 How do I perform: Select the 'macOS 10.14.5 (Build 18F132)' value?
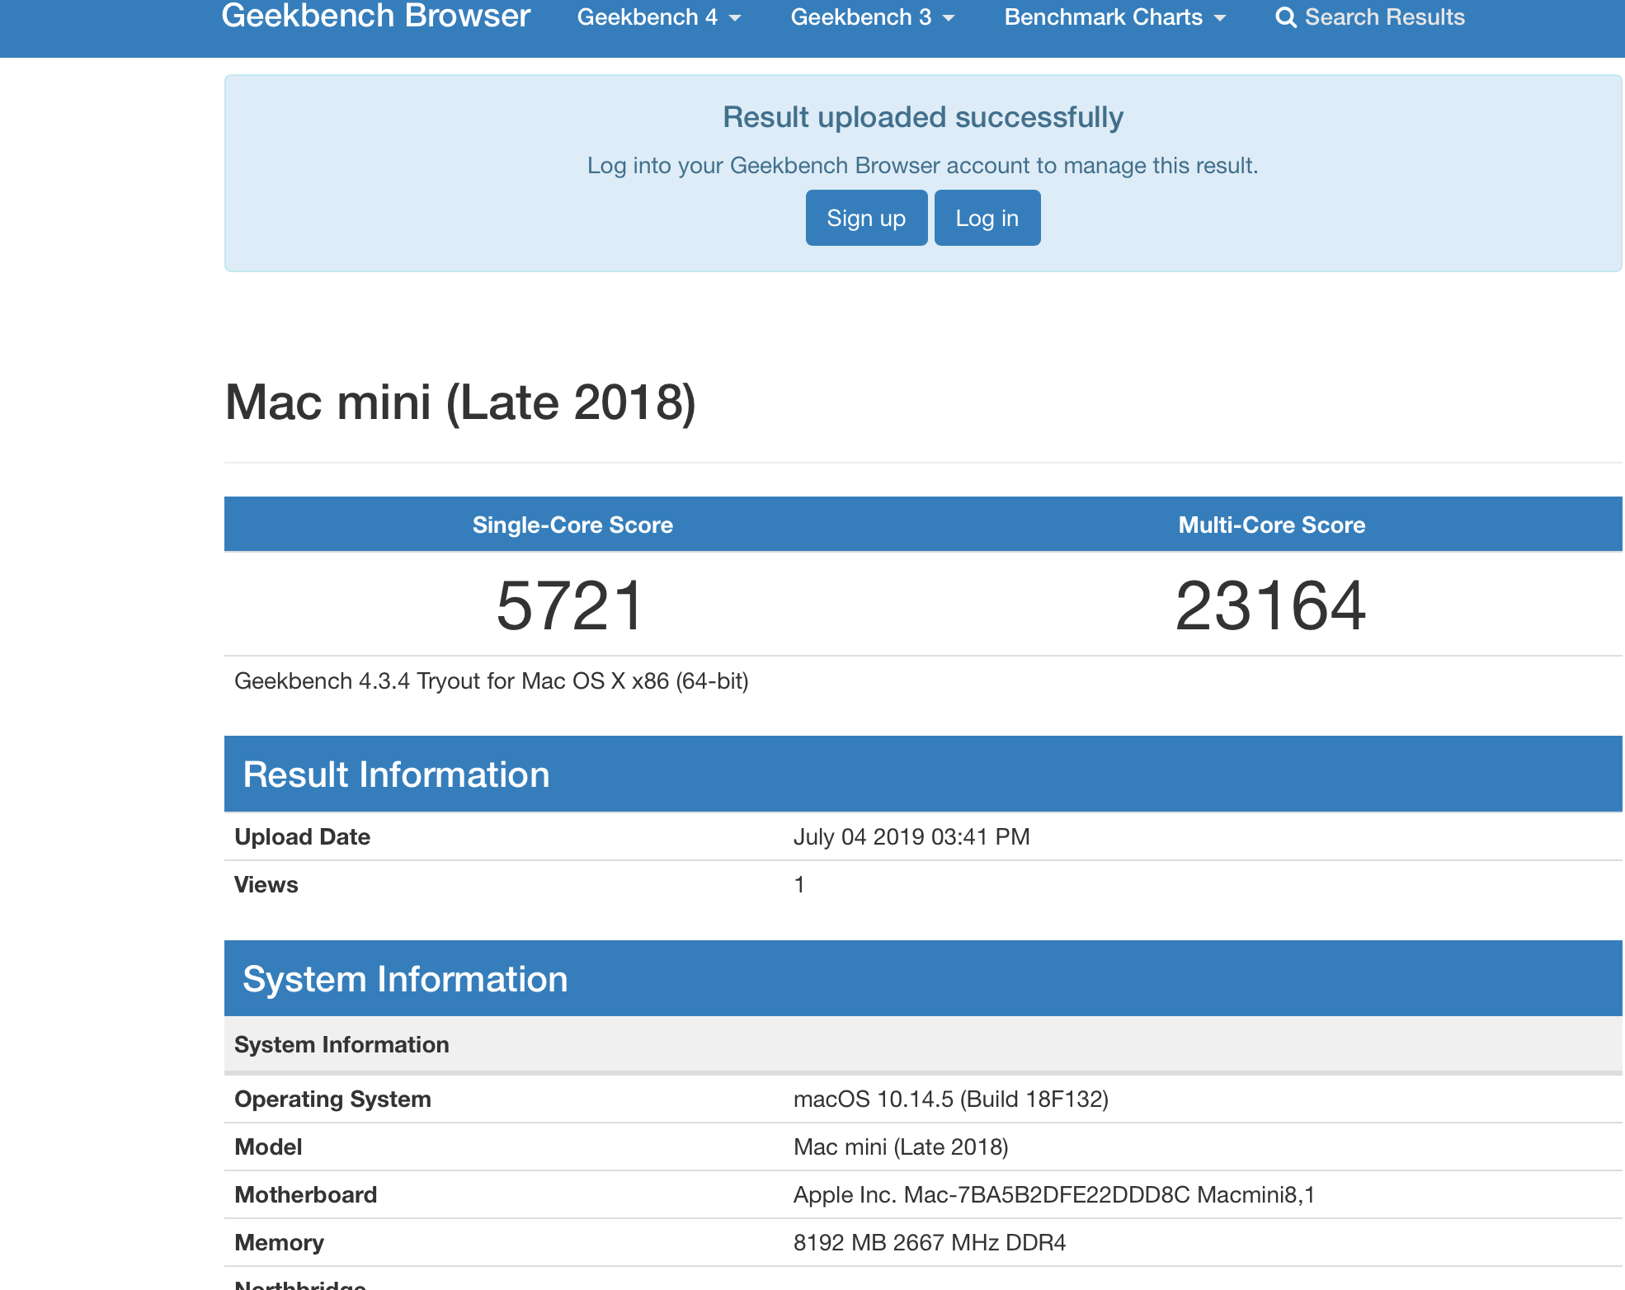951,1099
